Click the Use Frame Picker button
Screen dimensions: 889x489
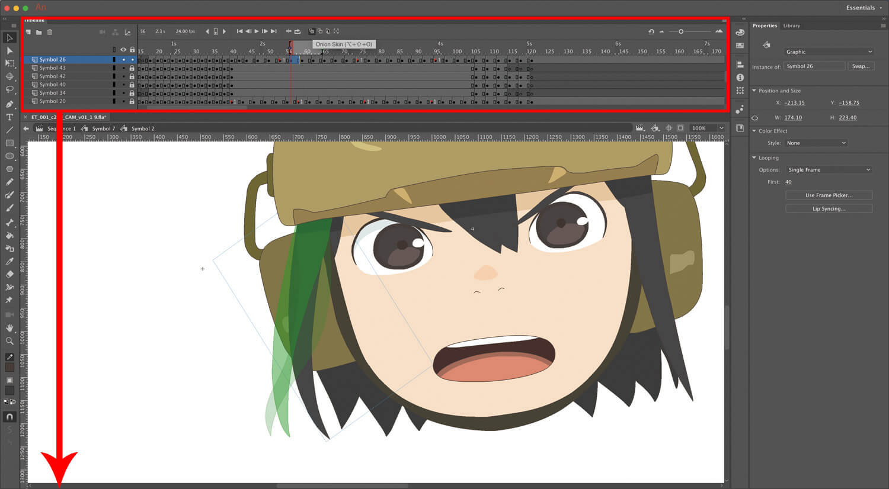(x=829, y=195)
